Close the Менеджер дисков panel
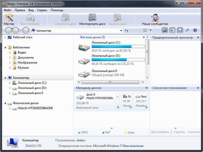This screenshot has width=203, height=152. tap(146, 88)
